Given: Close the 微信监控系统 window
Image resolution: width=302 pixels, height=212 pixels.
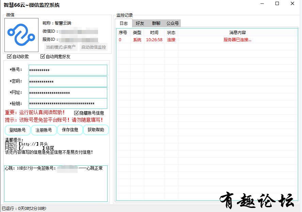Looking at the screenshot, I should tap(292, 3).
